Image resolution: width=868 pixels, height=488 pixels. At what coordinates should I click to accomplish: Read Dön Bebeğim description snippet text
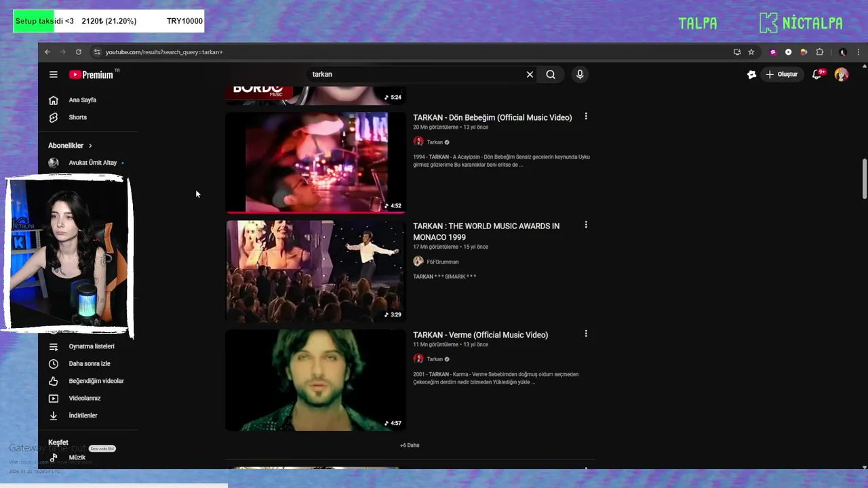click(501, 161)
